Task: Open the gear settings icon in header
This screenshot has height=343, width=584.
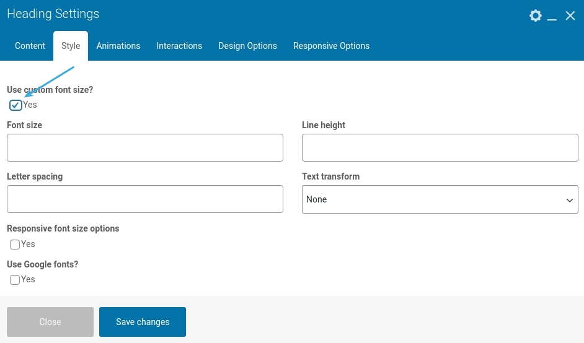Action: 535,15
